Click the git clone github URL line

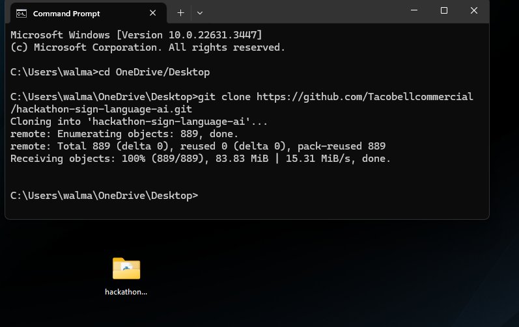tap(242, 97)
